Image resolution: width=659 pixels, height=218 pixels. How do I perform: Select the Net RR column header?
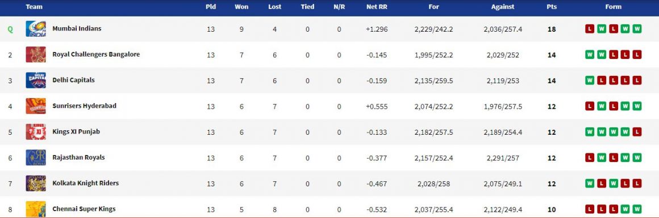(377, 7)
